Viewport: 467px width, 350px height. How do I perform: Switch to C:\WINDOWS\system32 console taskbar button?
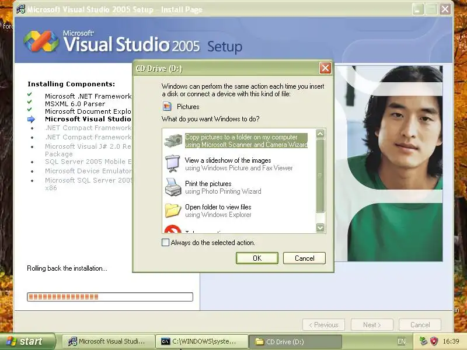click(x=201, y=341)
